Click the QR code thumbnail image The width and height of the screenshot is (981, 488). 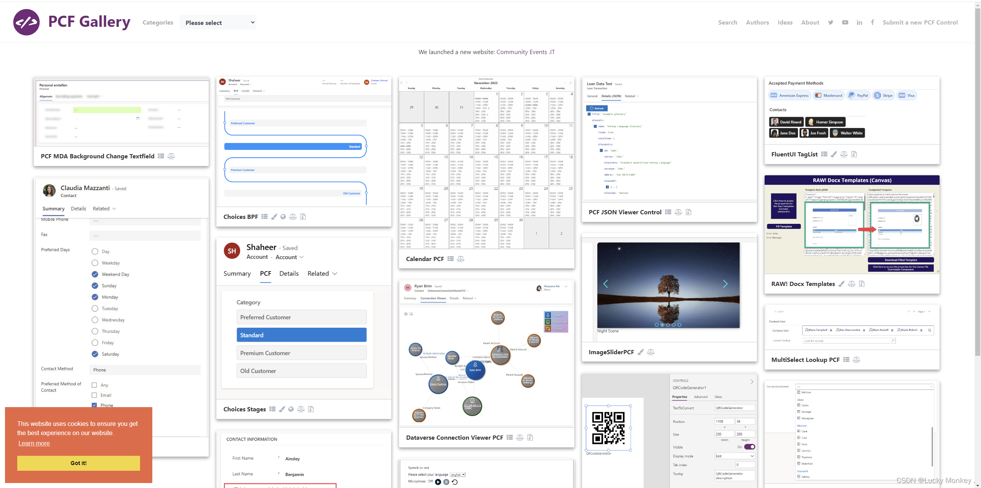coord(608,428)
